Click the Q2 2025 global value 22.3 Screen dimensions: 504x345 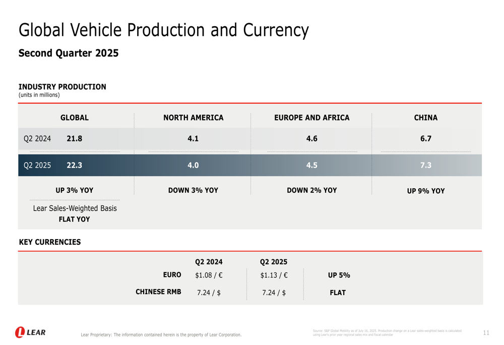pyautogui.click(x=74, y=165)
